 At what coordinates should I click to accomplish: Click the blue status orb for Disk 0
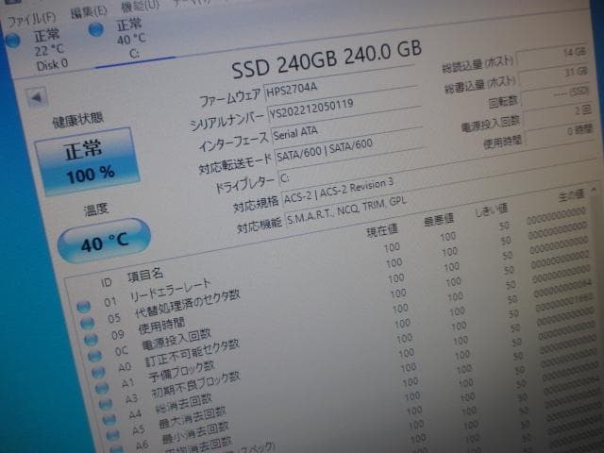[x=12, y=41]
